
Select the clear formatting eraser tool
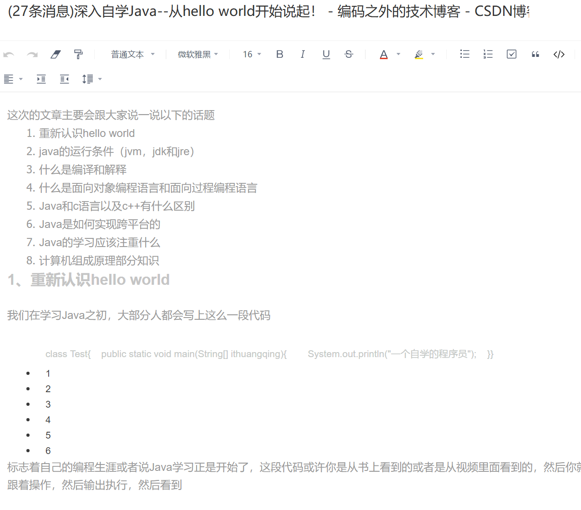(56, 54)
